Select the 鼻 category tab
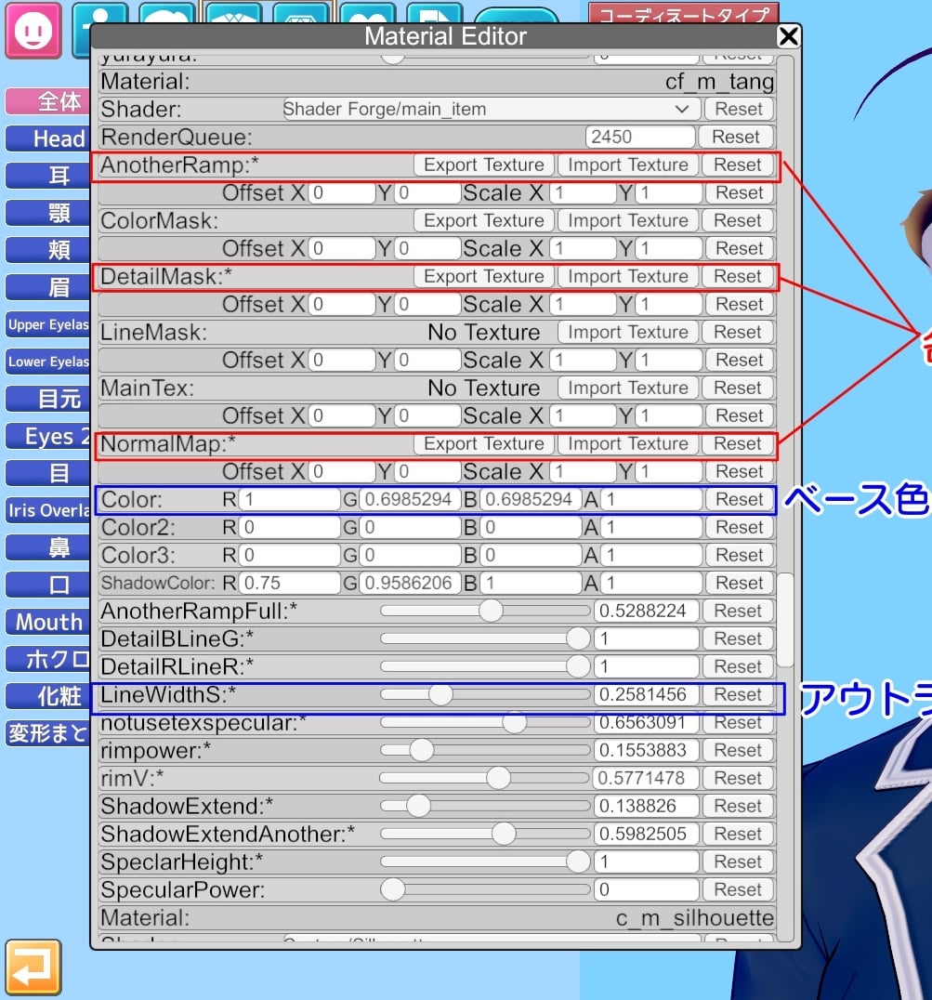932x1000 pixels. point(48,547)
